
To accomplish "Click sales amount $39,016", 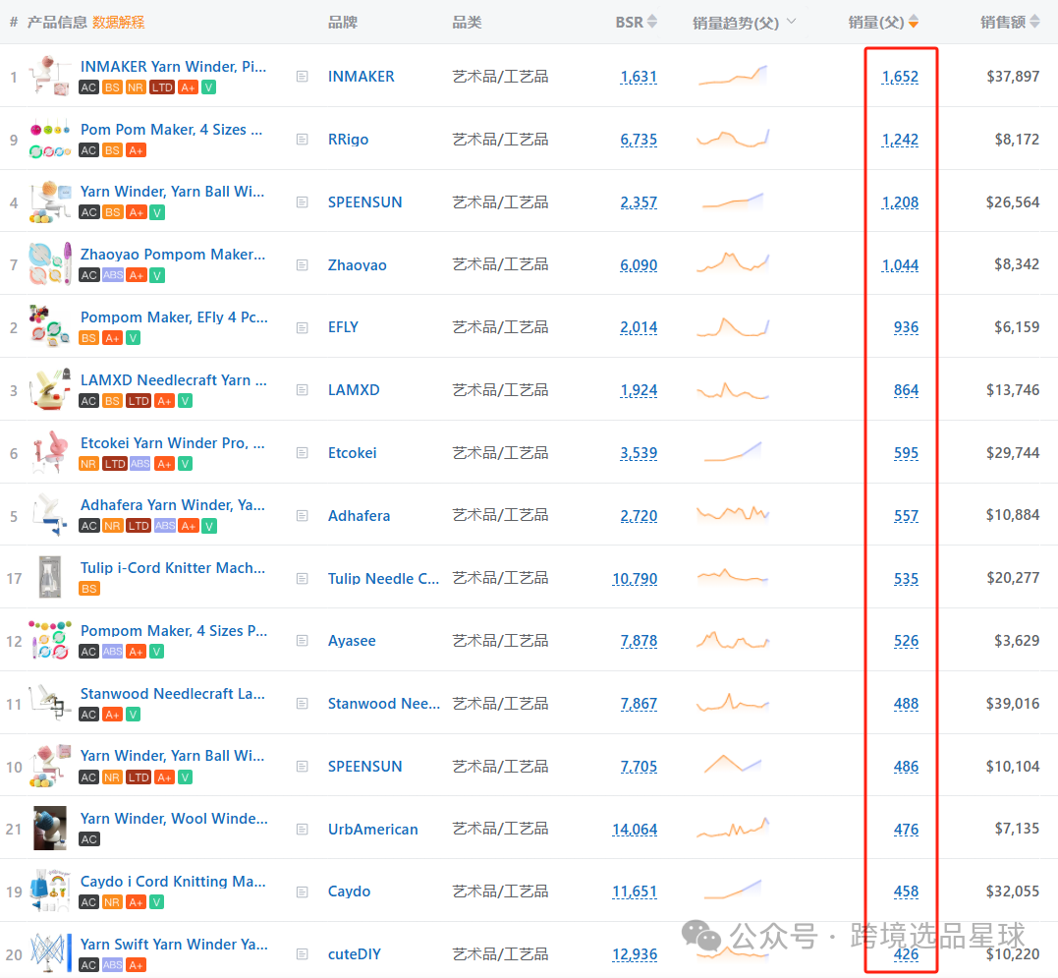I will pos(1013,704).
